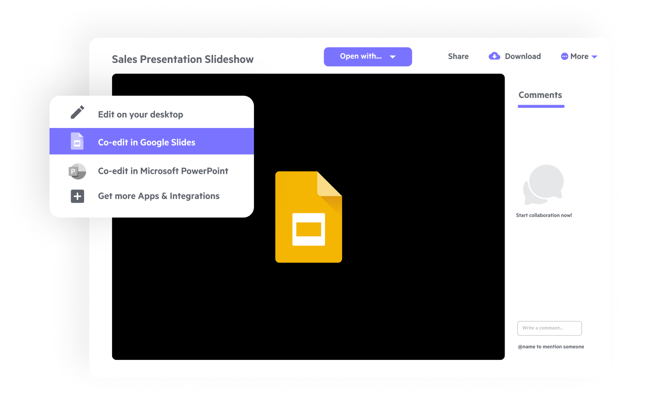Click the Share button
660x416 pixels.
(x=458, y=56)
